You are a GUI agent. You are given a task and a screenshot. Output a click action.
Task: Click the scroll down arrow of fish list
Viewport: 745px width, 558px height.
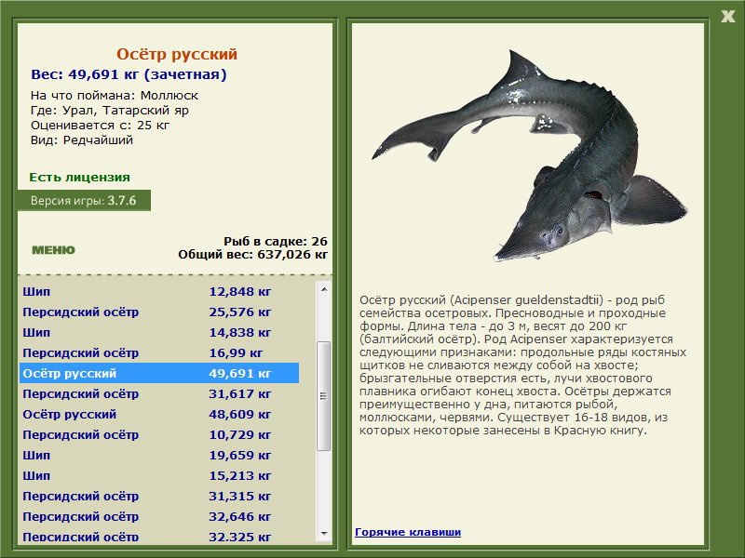coord(324,534)
